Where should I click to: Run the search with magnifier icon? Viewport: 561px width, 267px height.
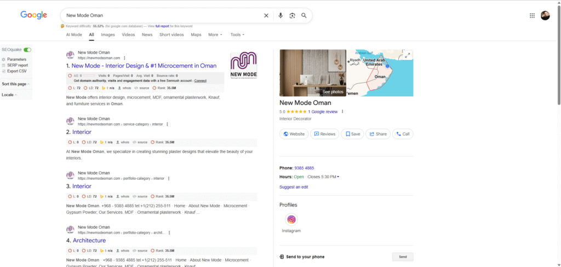[x=304, y=15]
